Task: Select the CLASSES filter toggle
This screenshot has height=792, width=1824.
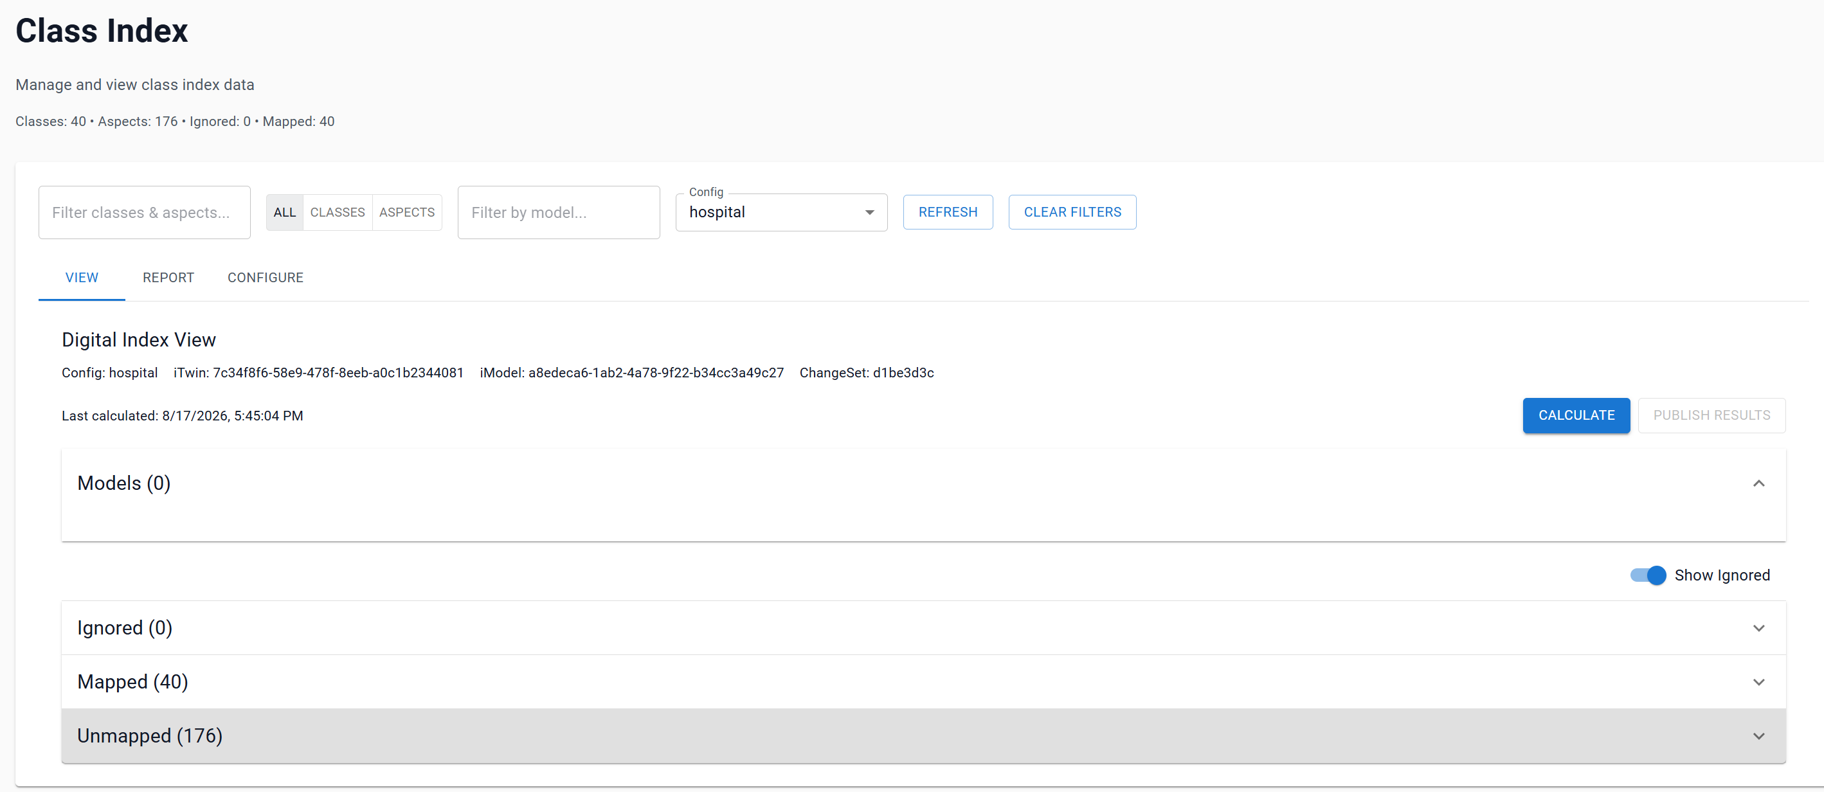Action: pyautogui.click(x=337, y=212)
